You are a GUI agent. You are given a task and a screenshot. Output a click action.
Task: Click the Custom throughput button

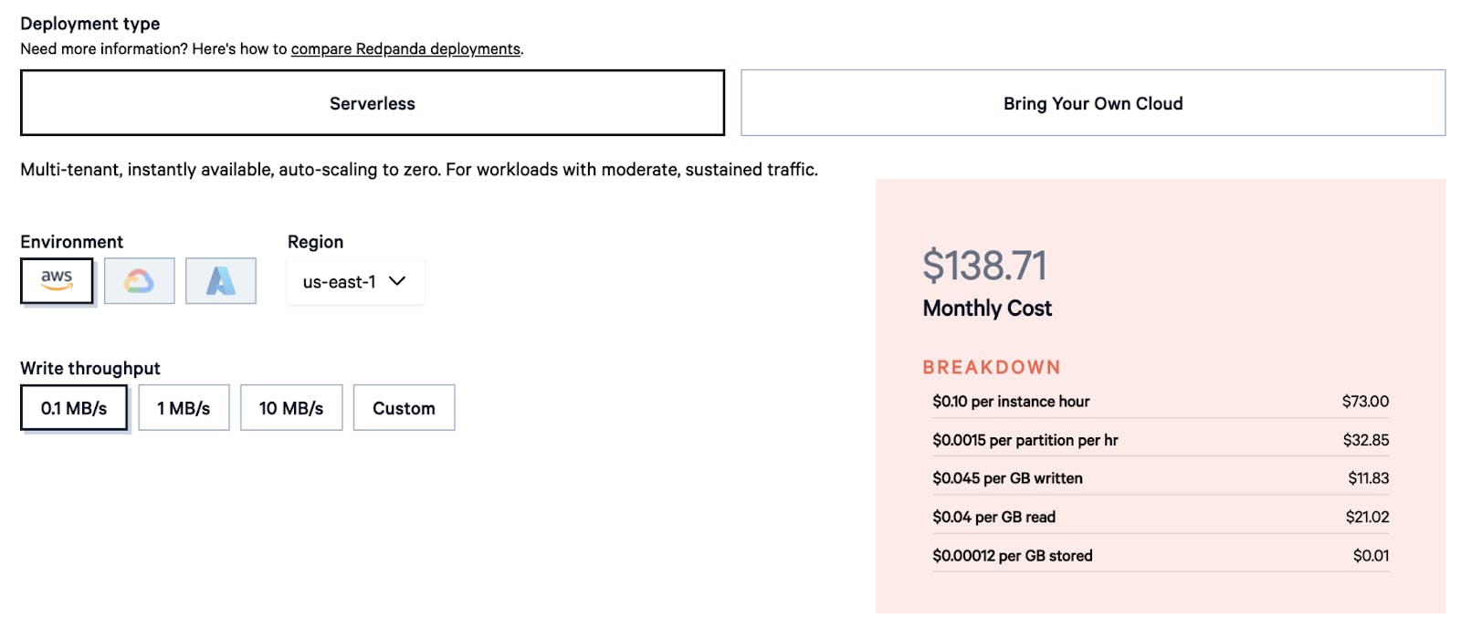(x=404, y=408)
